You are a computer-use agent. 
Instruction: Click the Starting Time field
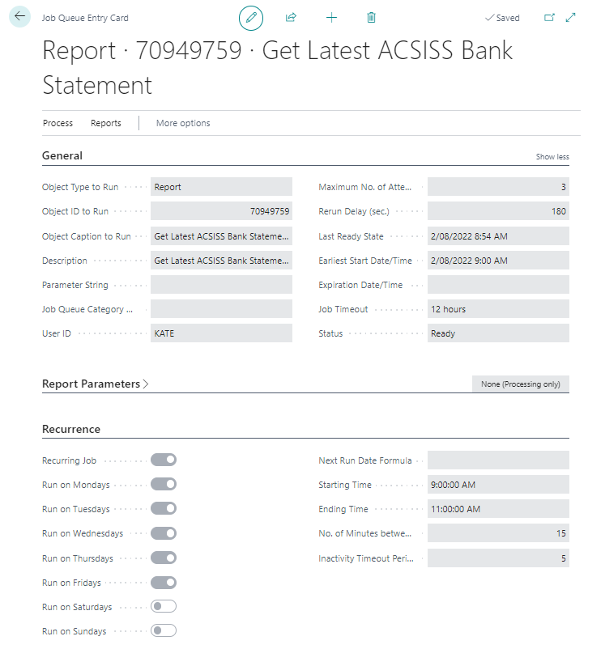click(x=498, y=485)
